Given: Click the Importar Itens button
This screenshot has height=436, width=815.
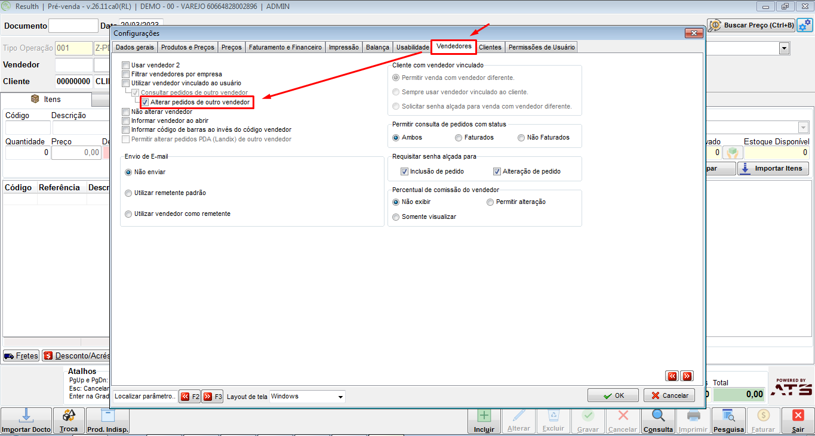Looking at the screenshot, I should pyautogui.click(x=773, y=168).
